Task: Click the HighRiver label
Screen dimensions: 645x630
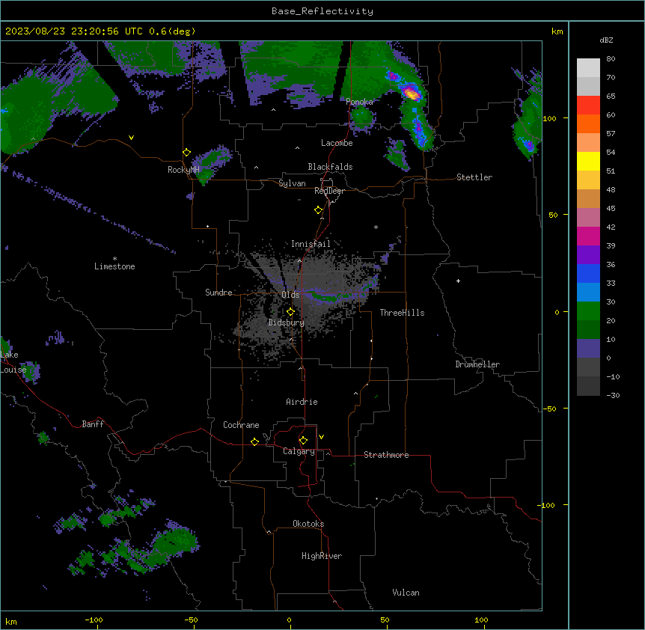Action: (322, 556)
